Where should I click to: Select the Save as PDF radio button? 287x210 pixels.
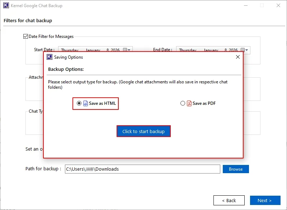(x=182, y=103)
